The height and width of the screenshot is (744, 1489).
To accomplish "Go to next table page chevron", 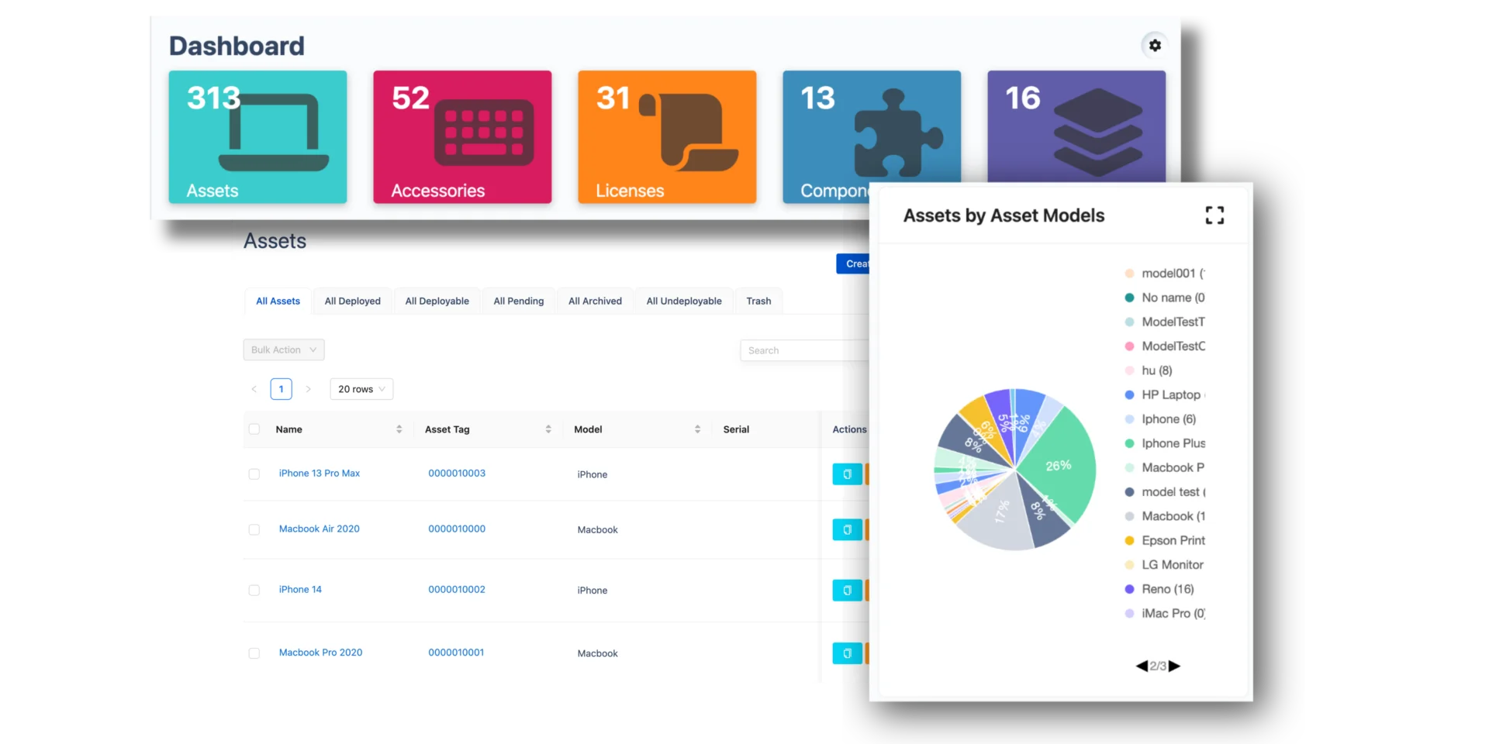I will tap(308, 389).
